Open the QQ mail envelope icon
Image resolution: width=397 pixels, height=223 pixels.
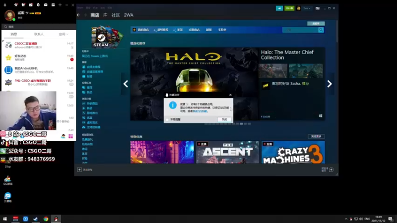click(x=46, y=5)
